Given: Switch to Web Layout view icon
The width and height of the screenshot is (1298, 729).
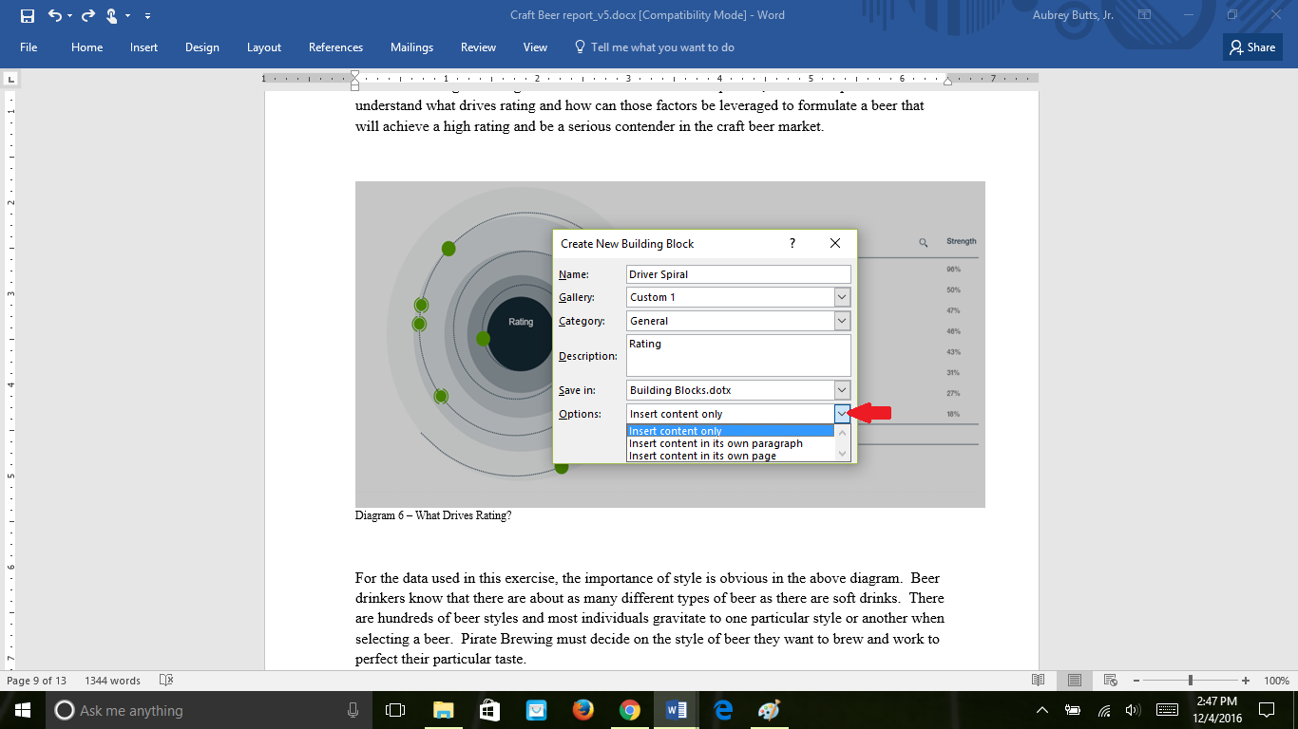Looking at the screenshot, I should (1109, 681).
